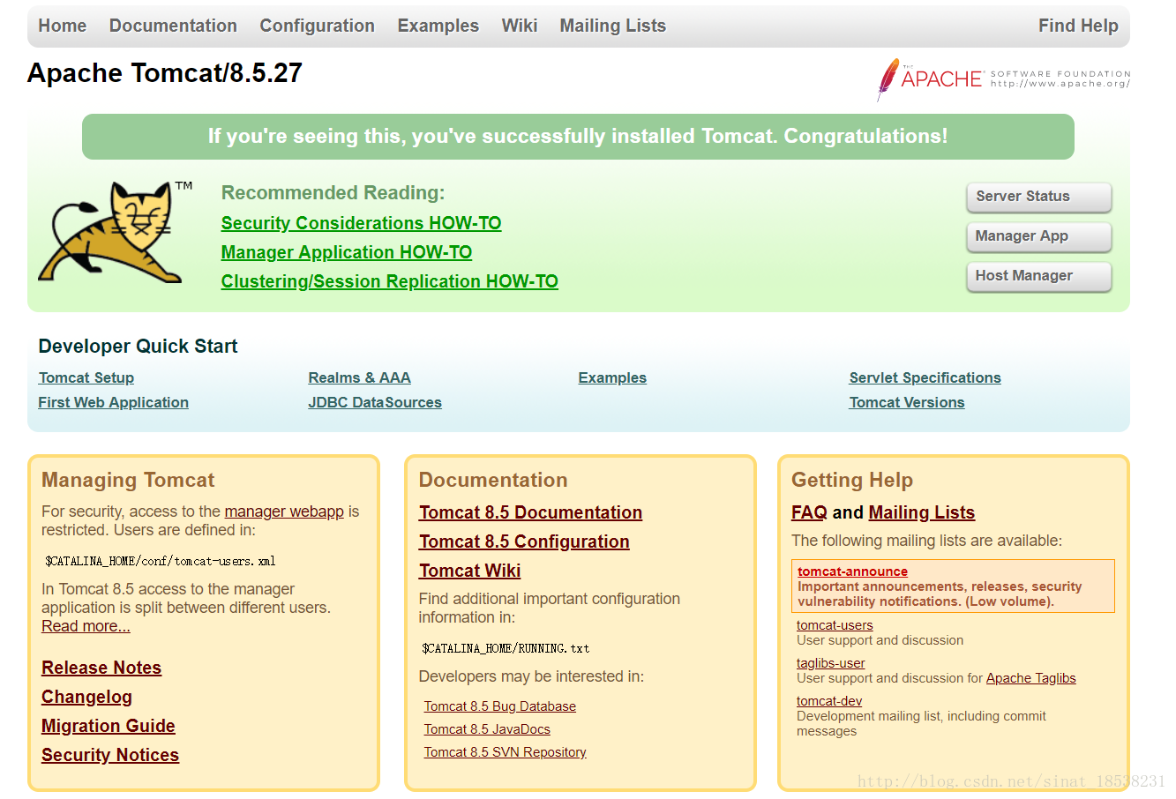Open Tomcat 8.5 JavaDocs link
This screenshot has width=1176, height=799.
click(487, 729)
